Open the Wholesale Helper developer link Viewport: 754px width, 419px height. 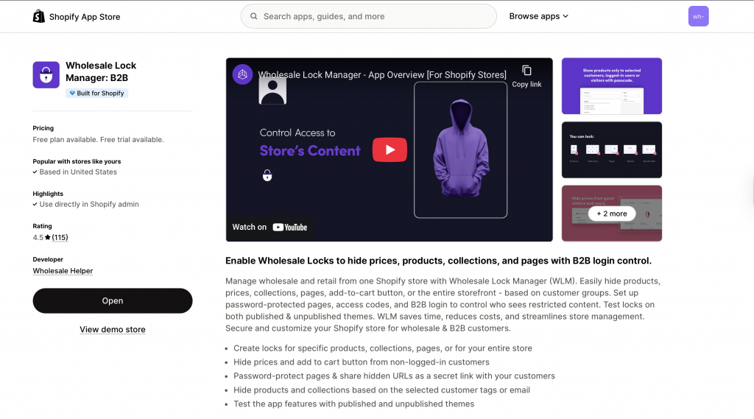pyautogui.click(x=63, y=271)
